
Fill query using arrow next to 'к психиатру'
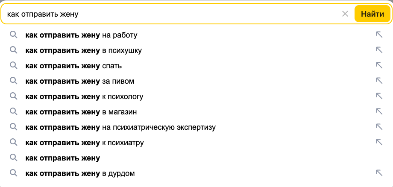pos(379,142)
